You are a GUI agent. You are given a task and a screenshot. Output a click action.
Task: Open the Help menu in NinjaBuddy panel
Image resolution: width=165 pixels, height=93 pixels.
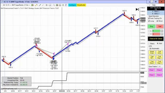point(154,5)
